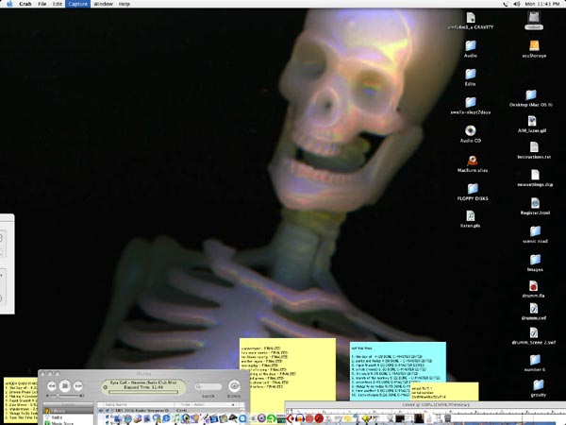Viewport: 566px width, 425px height.
Task: Select the drumm.fla file icon
Action: pos(534,286)
